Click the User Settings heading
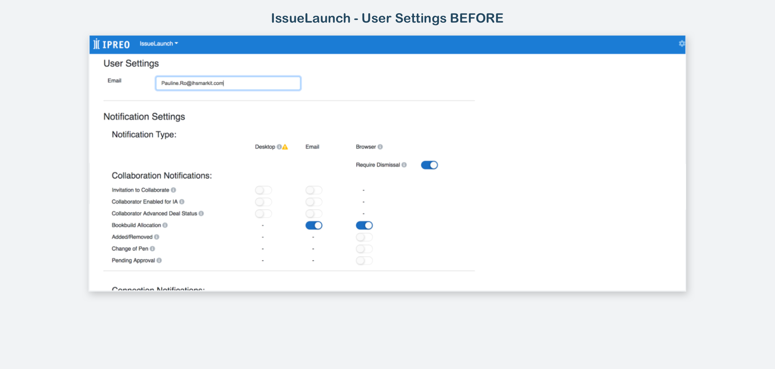775x369 pixels. point(131,64)
